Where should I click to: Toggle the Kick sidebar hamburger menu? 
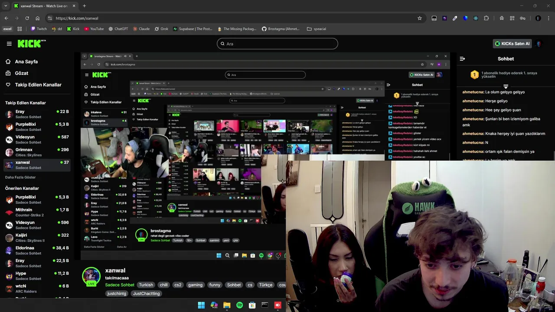pos(9,43)
